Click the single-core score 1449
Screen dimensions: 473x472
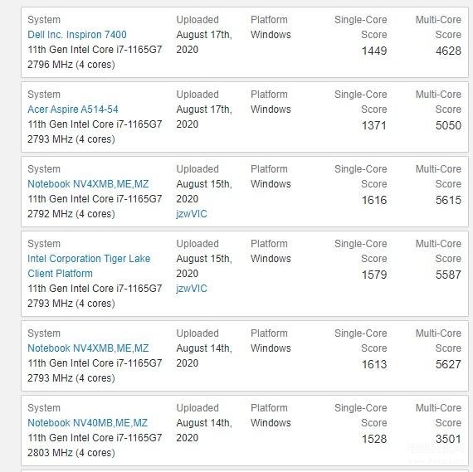pos(374,51)
